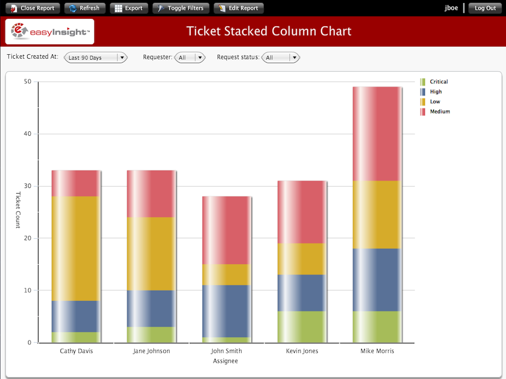The image size is (506, 379).
Task: Click Jane Johnson's red Medium bar segment
Action: click(151, 193)
